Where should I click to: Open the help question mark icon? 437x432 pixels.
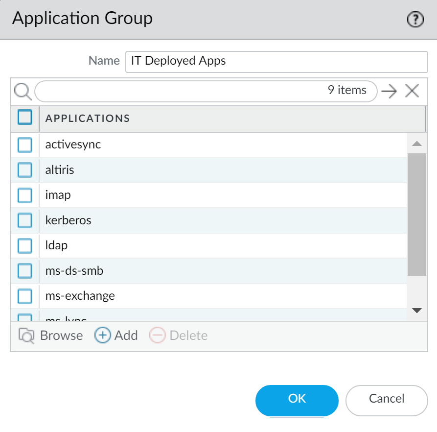[415, 20]
